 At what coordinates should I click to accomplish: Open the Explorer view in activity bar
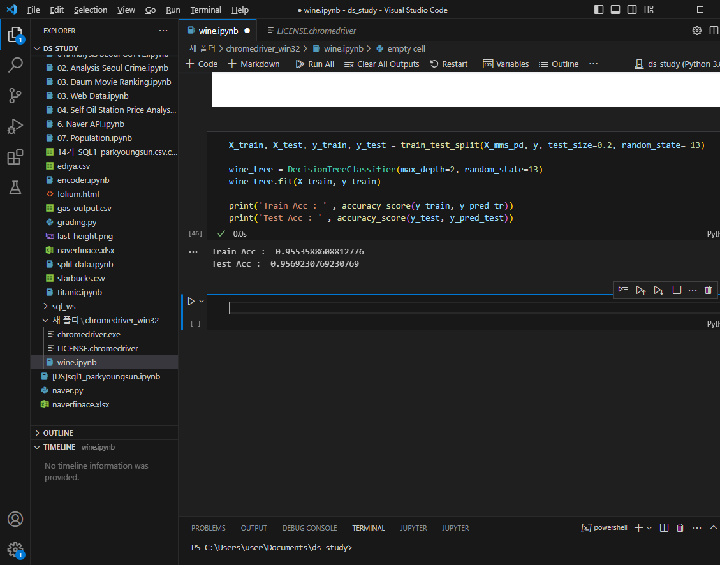tap(15, 35)
